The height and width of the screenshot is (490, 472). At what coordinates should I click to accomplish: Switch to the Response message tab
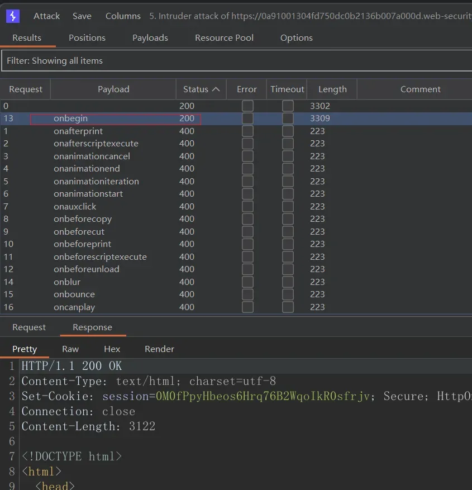[93, 327]
